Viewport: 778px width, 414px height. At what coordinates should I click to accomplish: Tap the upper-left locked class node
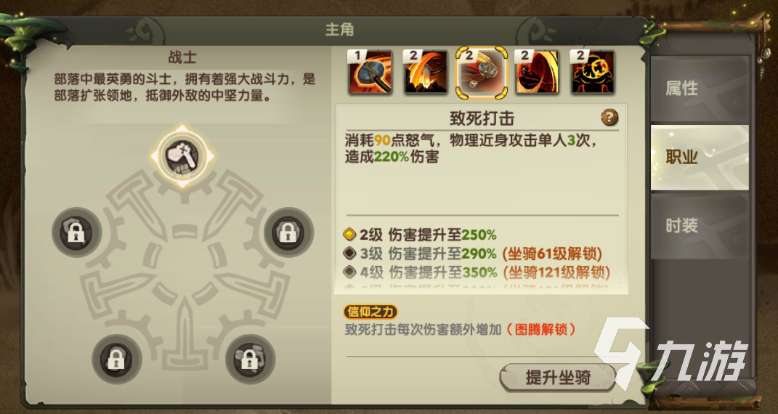(77, 232)
